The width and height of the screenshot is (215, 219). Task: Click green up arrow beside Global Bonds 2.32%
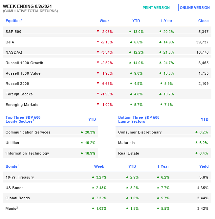click(x=93, y=198)
